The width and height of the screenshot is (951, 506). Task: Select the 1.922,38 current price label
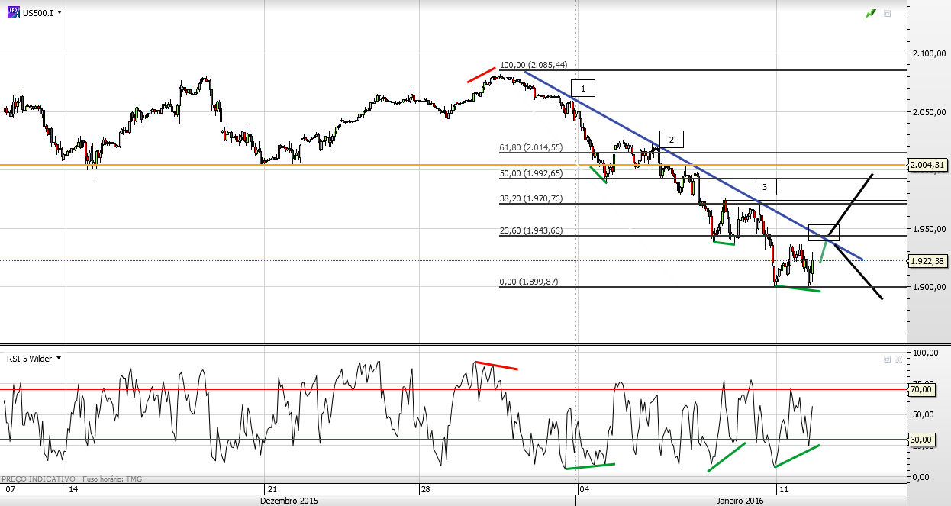928,260
